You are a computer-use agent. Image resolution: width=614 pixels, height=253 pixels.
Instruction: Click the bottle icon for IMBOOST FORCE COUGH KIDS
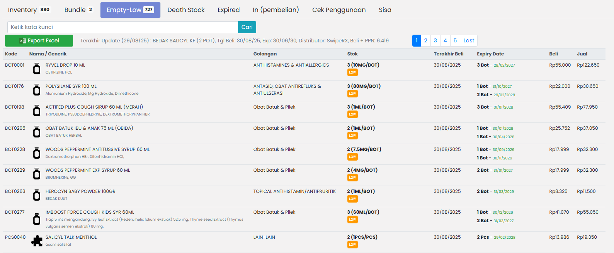click(x=37, y=219)
